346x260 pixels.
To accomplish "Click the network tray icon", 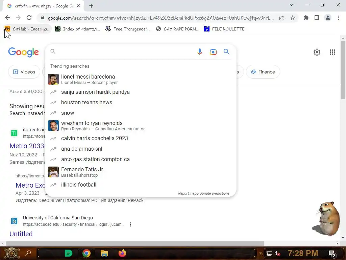I will click(269, 253).
